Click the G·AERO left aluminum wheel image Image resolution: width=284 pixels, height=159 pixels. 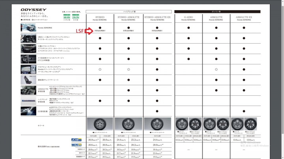click(182, 124)
